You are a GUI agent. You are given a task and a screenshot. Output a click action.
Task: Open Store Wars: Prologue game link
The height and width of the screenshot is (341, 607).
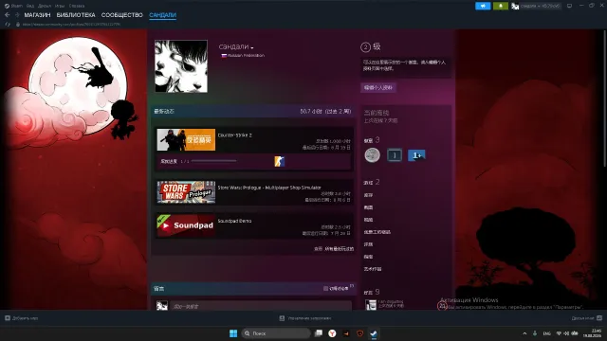(269, 188)
